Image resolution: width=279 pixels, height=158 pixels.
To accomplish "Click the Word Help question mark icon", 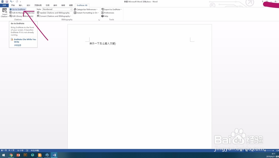I will point(263,2).
